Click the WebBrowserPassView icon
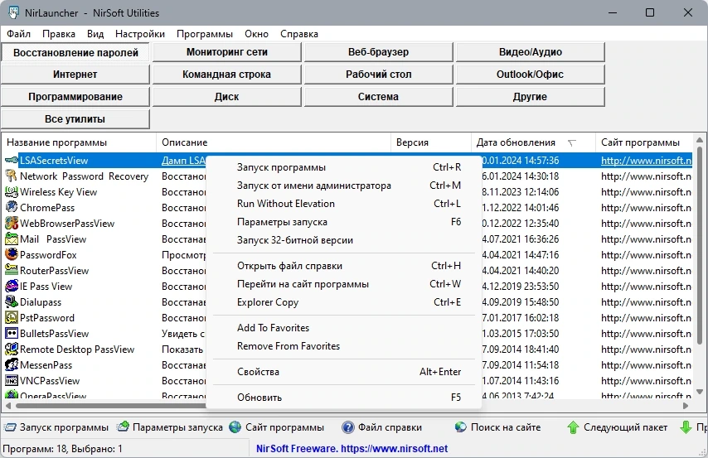Screen dimensions: 708x458 12,223
